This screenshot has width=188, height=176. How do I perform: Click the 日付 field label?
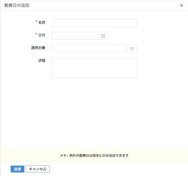point(42,35)
